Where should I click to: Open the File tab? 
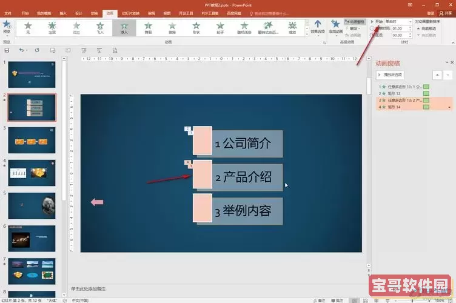coord(8,13)
